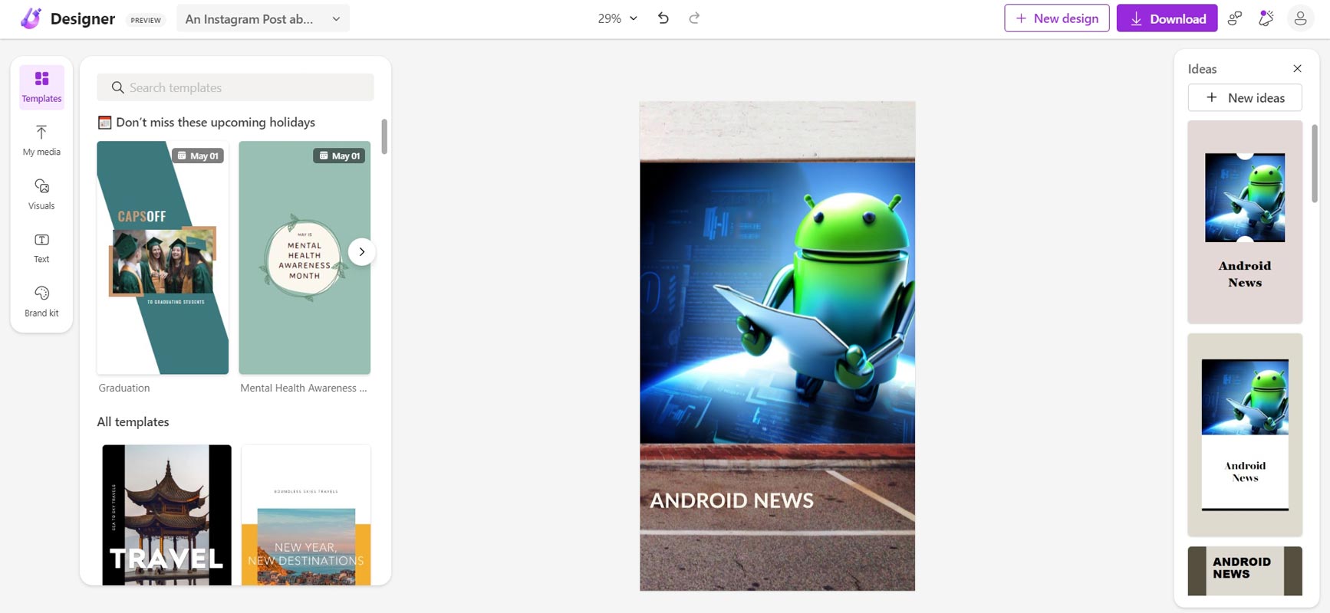Click the search magnifier icon
The width and height of the screenshot is (1330, 613).
coord(117,87)
